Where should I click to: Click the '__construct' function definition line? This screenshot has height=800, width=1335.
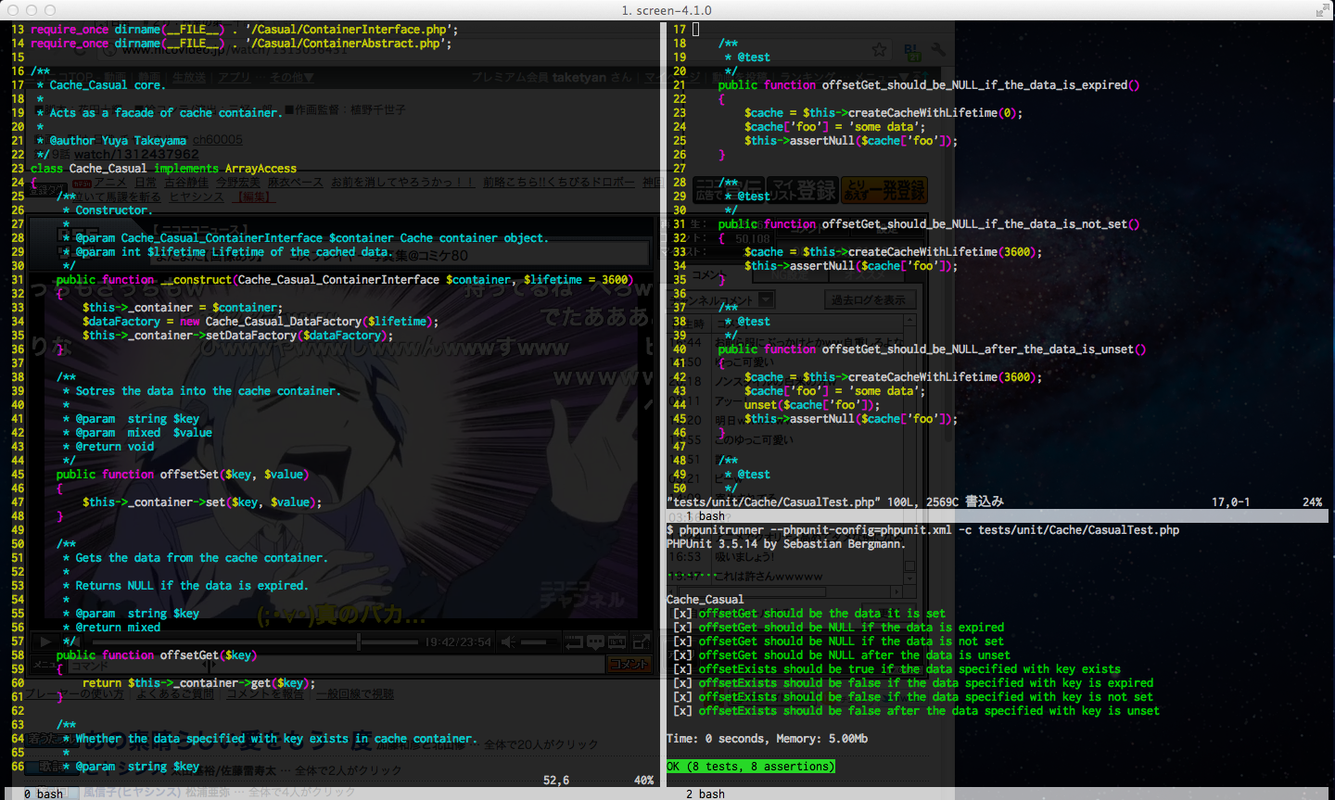click(344, 280)
